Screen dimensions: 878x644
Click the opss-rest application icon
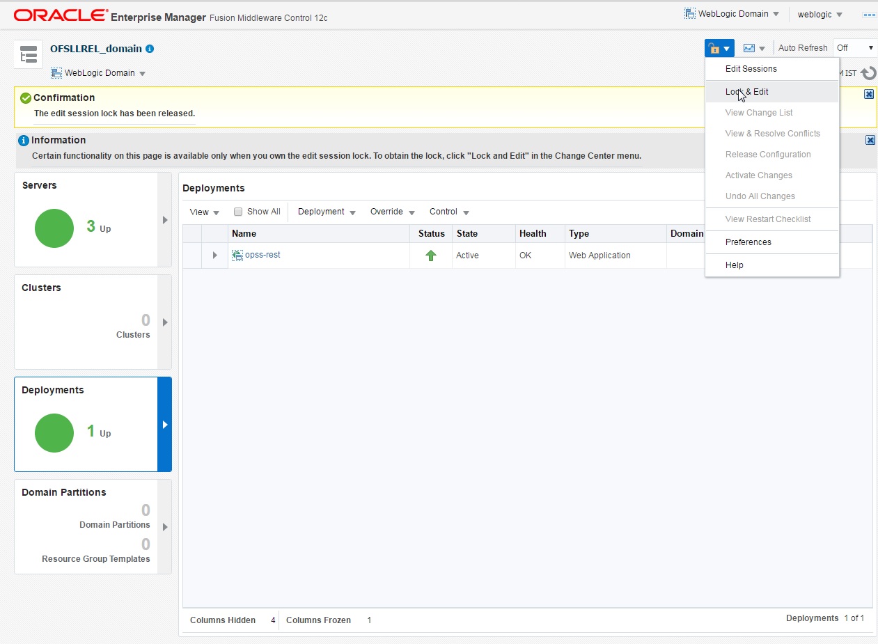[237, 256]
